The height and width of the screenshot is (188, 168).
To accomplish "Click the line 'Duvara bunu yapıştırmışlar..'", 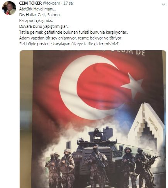I will (44, 26).
